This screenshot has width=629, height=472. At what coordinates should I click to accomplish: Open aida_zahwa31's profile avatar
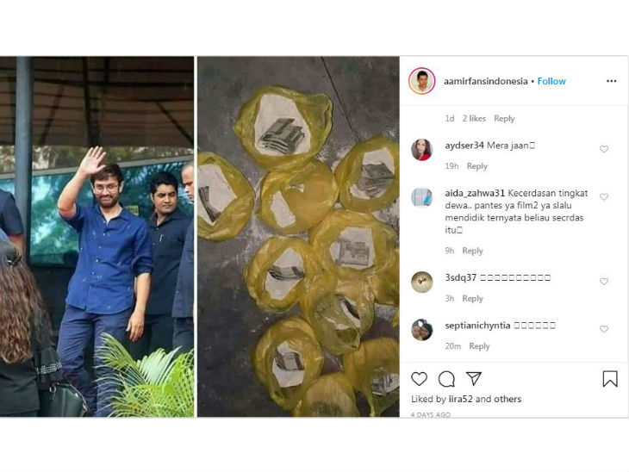421,197
